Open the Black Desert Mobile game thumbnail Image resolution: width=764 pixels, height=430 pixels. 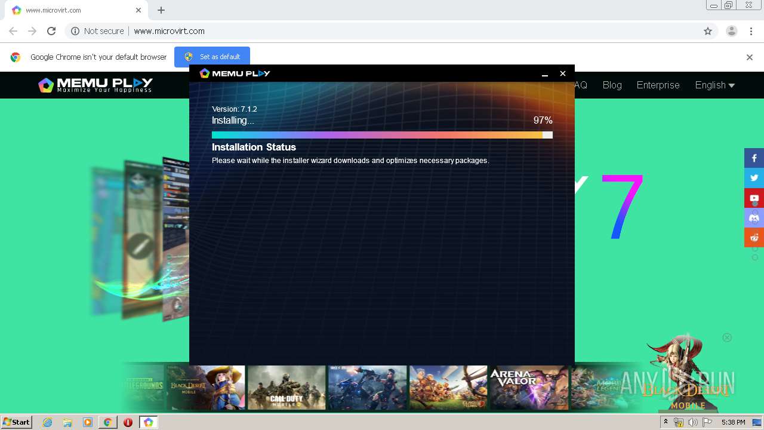(x=205, y=388)
